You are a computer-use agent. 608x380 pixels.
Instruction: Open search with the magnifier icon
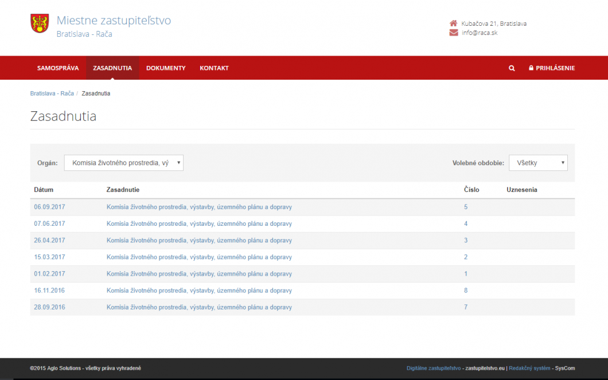[x=512, y=68]
